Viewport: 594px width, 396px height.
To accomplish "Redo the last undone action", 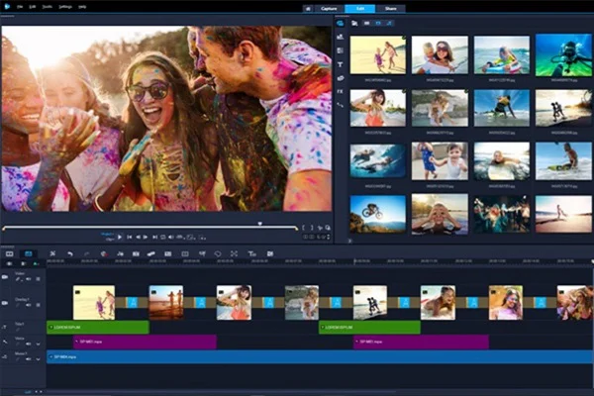I will tap(87, 253).
